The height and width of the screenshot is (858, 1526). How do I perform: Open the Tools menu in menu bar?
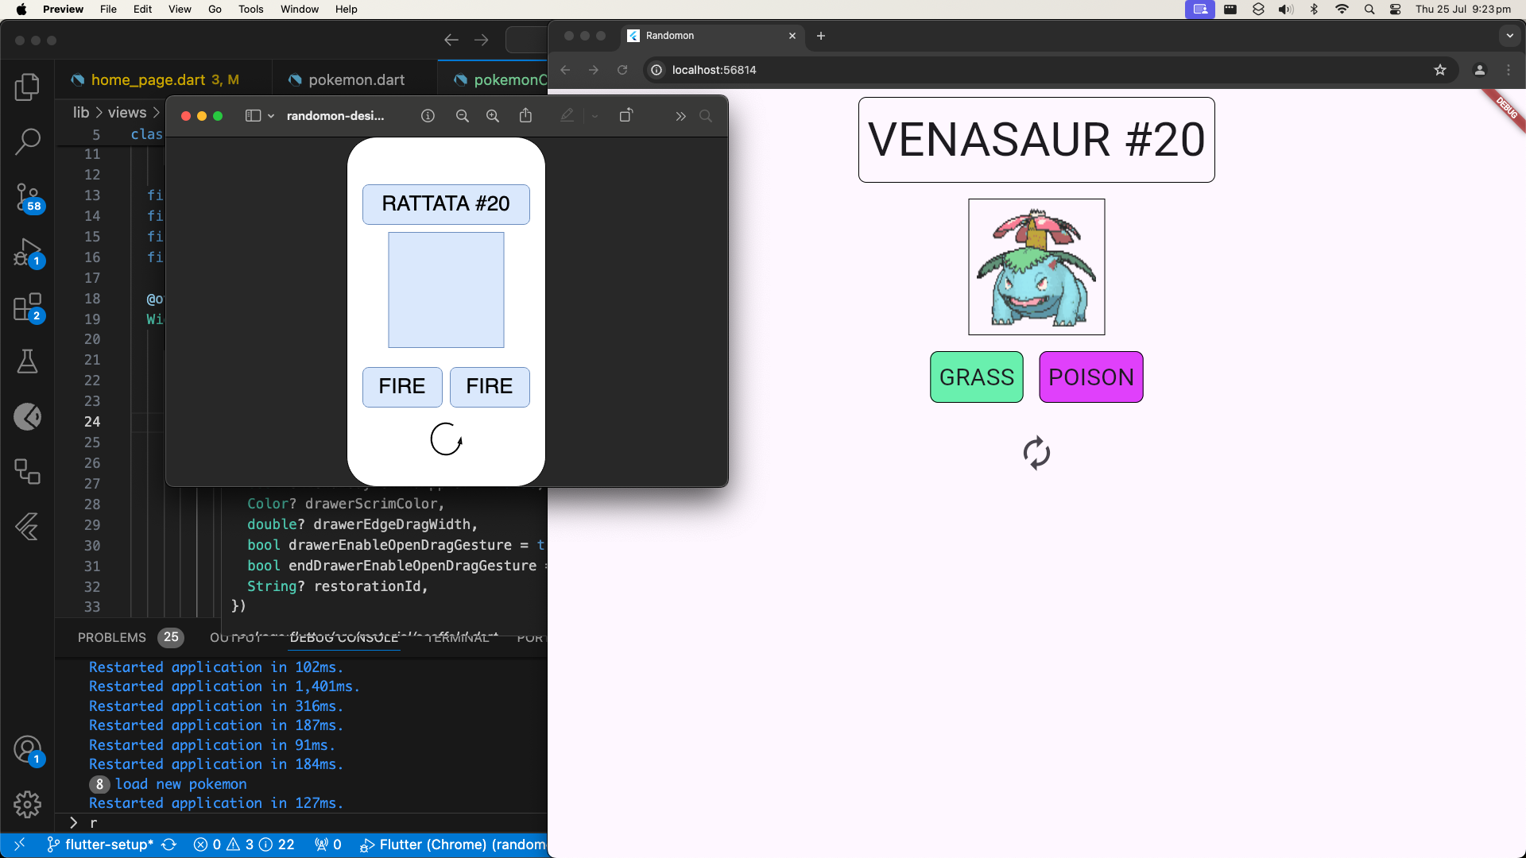pyautogui.click(x=250, y=10)
